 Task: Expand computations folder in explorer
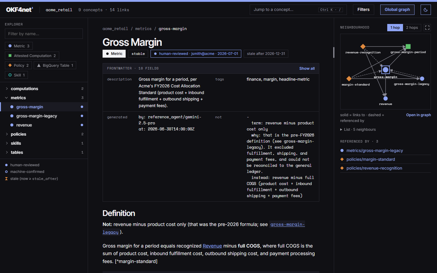[44, 89]
